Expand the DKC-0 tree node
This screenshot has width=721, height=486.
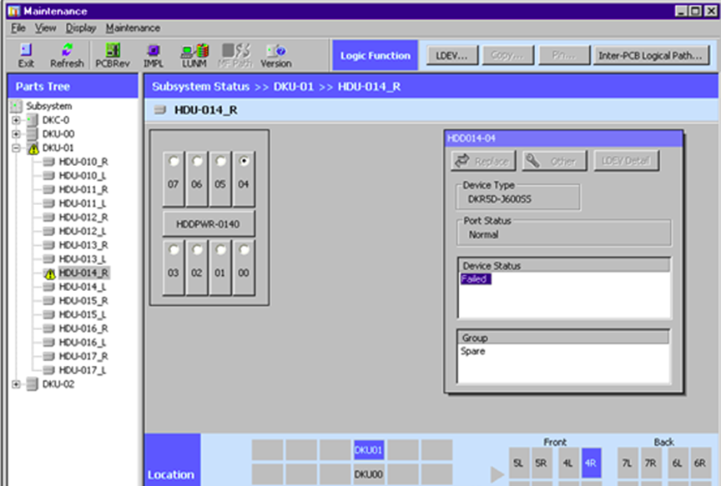click(x=16, y=120)
